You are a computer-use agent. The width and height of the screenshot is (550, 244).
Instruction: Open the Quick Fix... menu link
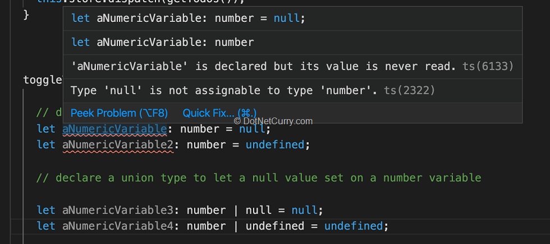click(219, 113)
